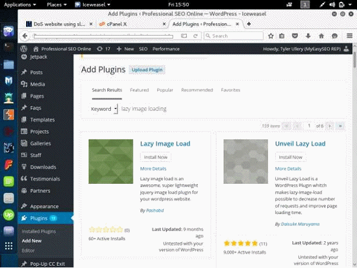Open the system power menu arrow
Image resolution: width=357 pixels, height=268 pixels.
[x=350, y=4]
